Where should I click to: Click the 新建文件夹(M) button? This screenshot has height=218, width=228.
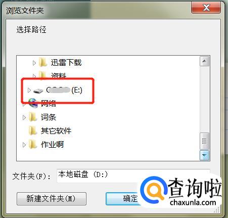52,199
